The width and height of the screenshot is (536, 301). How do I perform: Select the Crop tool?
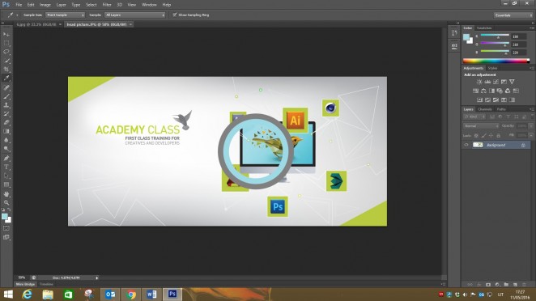6,70
